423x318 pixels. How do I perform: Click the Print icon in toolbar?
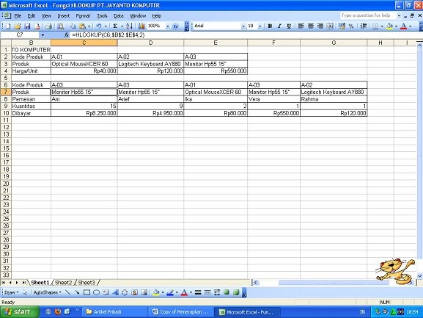pyautogui.click(x=48, y=26)
